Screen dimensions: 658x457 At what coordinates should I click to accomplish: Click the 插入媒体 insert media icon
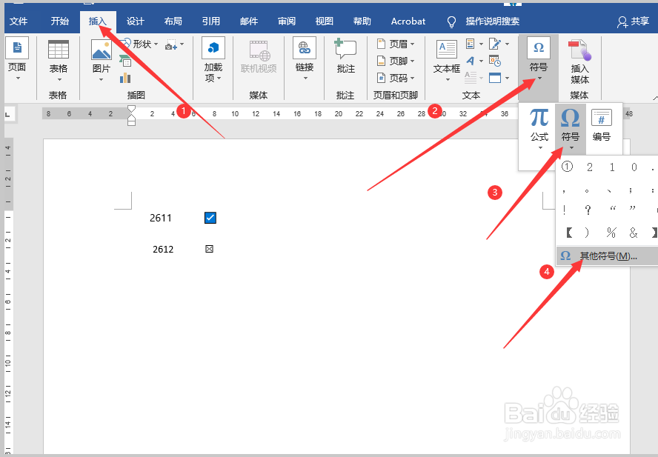[x=579, y=50]
